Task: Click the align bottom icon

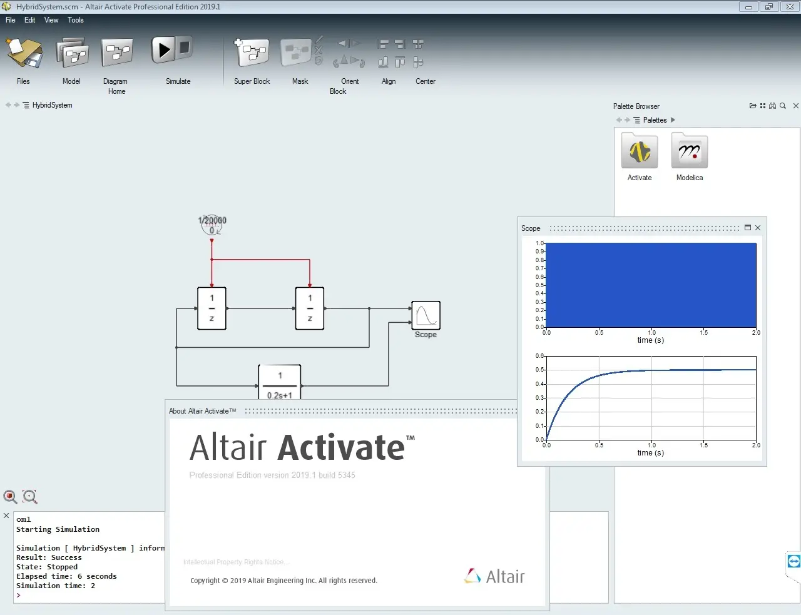Action: (384, 62)
